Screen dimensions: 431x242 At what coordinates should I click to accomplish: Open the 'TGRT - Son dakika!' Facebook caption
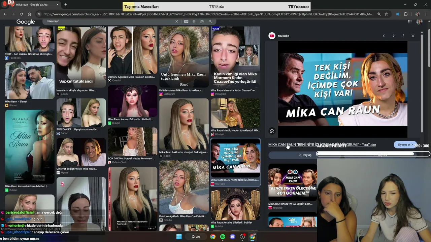(29, 54)
